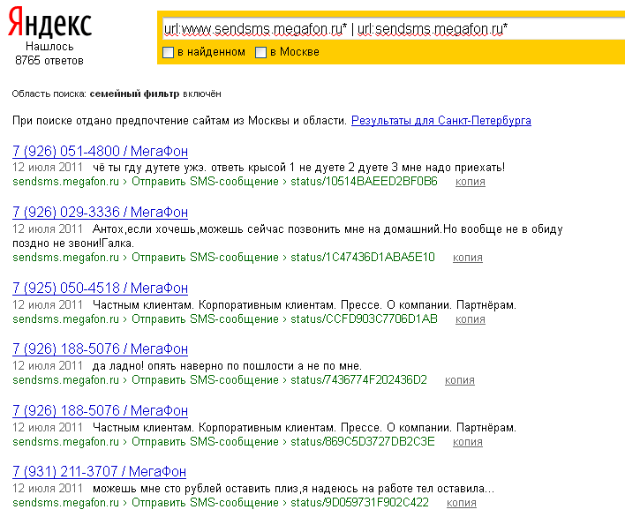
Task: Click green link status/869C5D3727DB2C3E
Action: [x=363, y=442]
